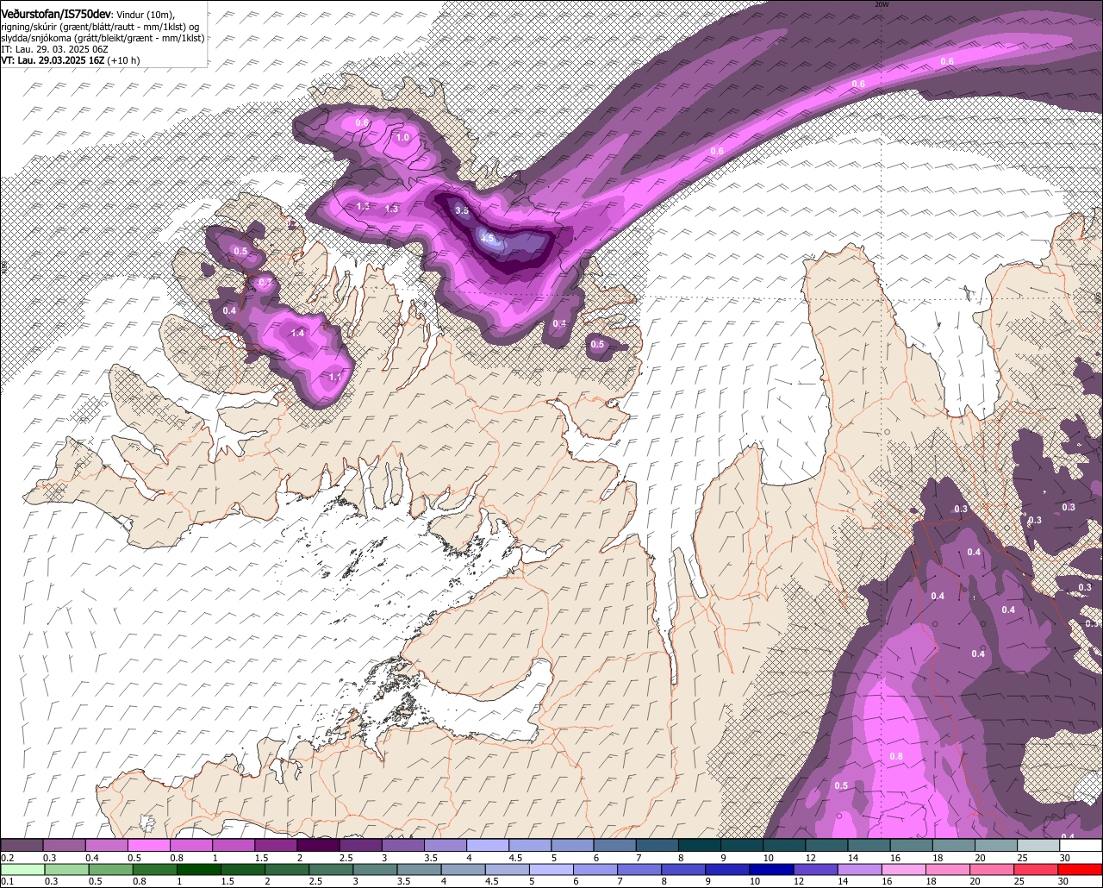1103x888 pixels.
Task: Select the 3.5 contour label on map
Action: tap(462, 210)
